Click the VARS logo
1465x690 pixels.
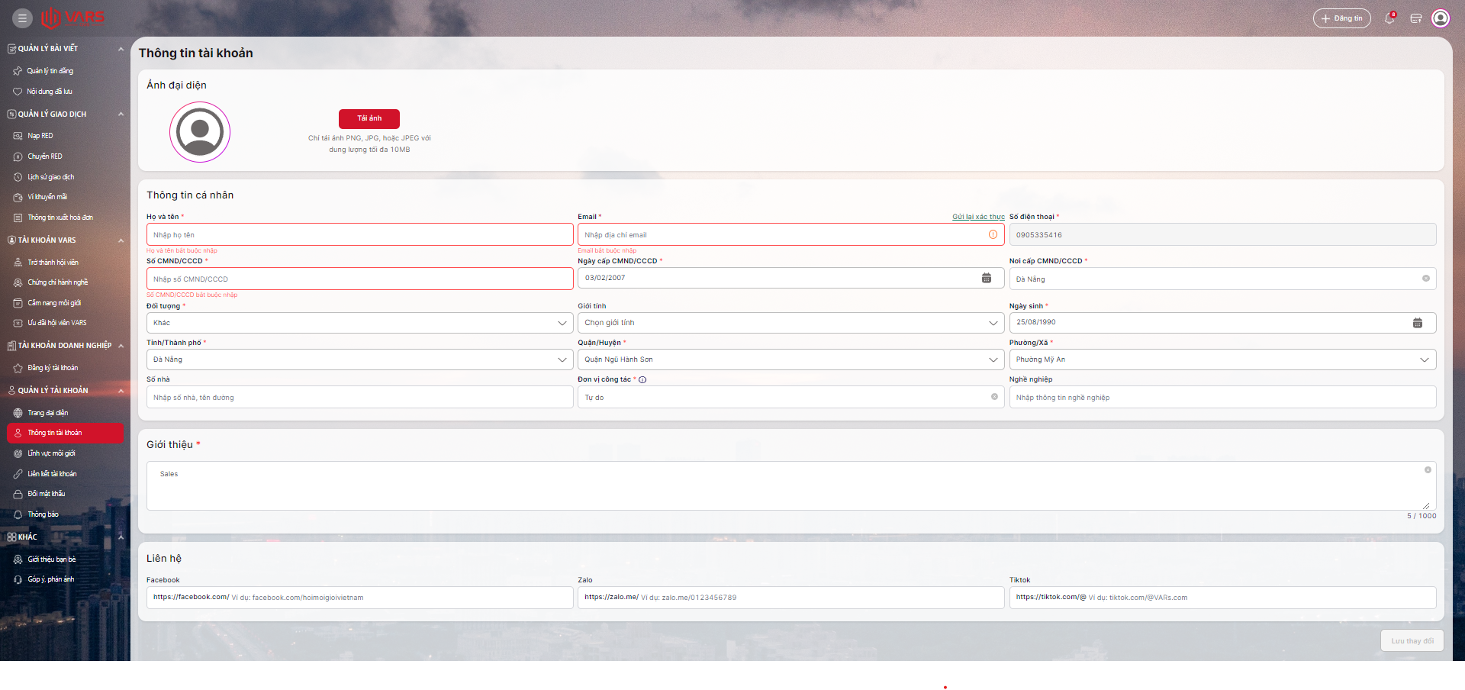click(x=72, y=18)
